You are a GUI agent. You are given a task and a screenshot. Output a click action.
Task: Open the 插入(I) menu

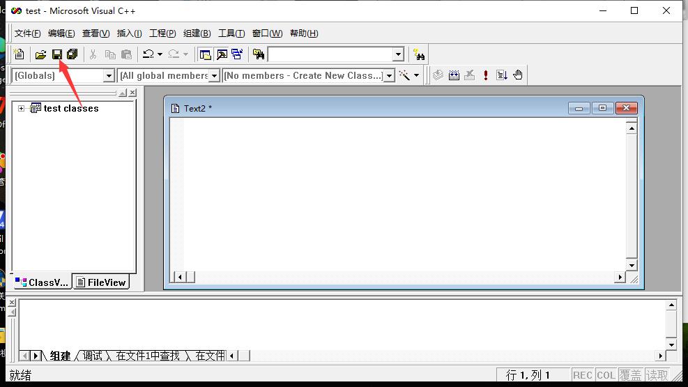(129, 33)
